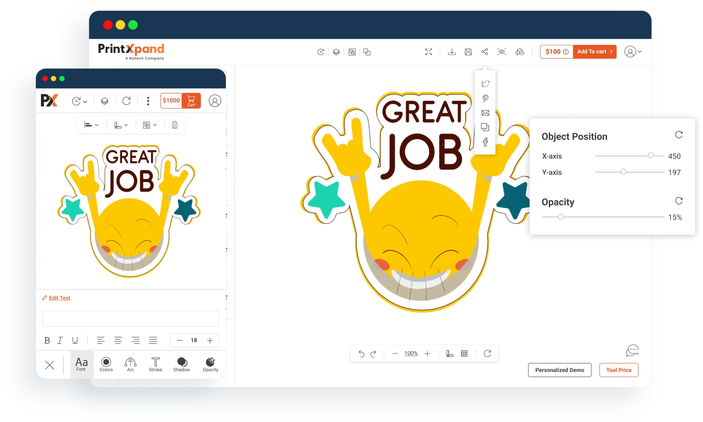Image resolution: width=703 pixels, height=422 pixels.
Task: Click the download icon in header
Action: click(x=452, y=52)
